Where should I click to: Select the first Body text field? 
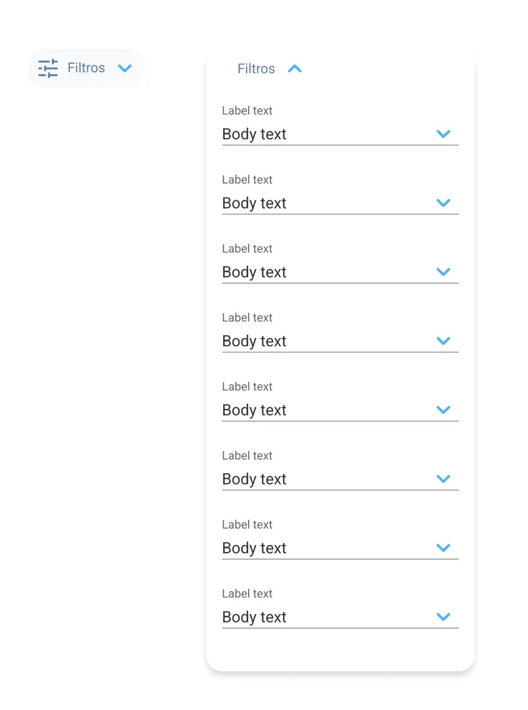coord(254,134)
